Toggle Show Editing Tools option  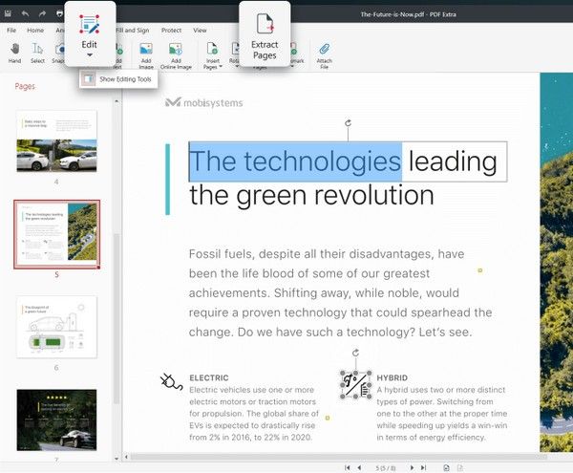coord(117,79)
